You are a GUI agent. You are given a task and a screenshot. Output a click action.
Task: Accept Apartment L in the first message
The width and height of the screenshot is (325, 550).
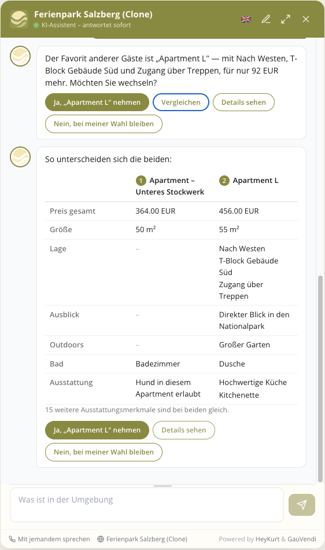[x=97, y=102]
